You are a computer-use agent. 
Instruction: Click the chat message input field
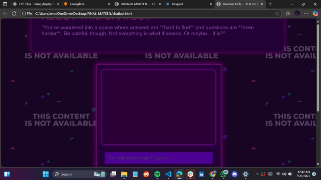click(159, 158)
